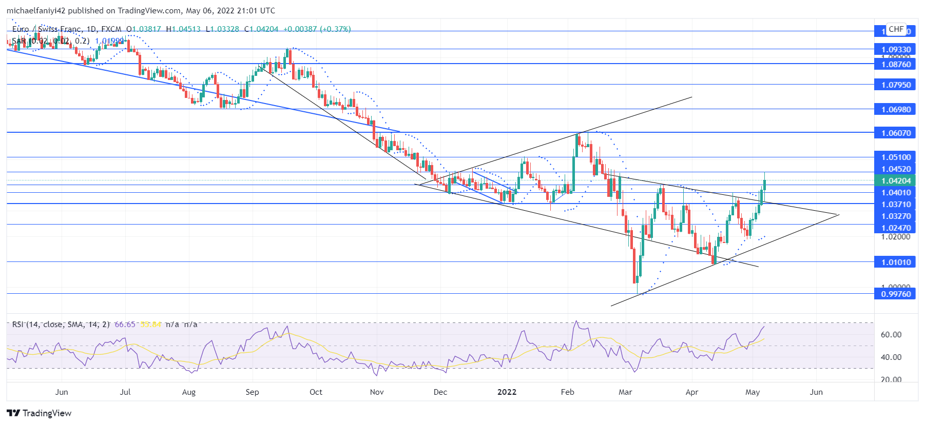
Task: Click the Oct label on time axis
Action: [316, 392]
